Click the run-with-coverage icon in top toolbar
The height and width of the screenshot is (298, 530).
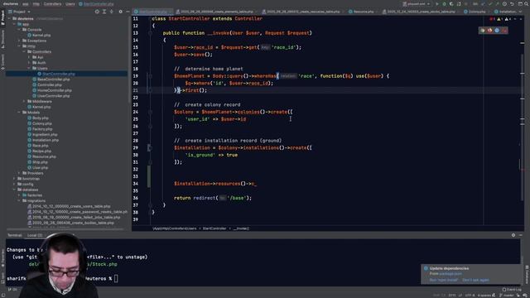point(451,3)
